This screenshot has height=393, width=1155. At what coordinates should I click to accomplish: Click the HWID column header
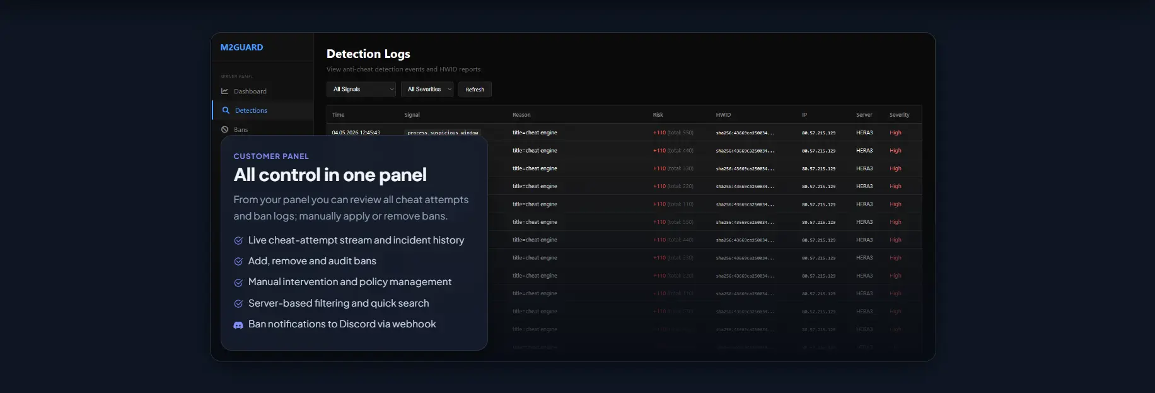723,115
